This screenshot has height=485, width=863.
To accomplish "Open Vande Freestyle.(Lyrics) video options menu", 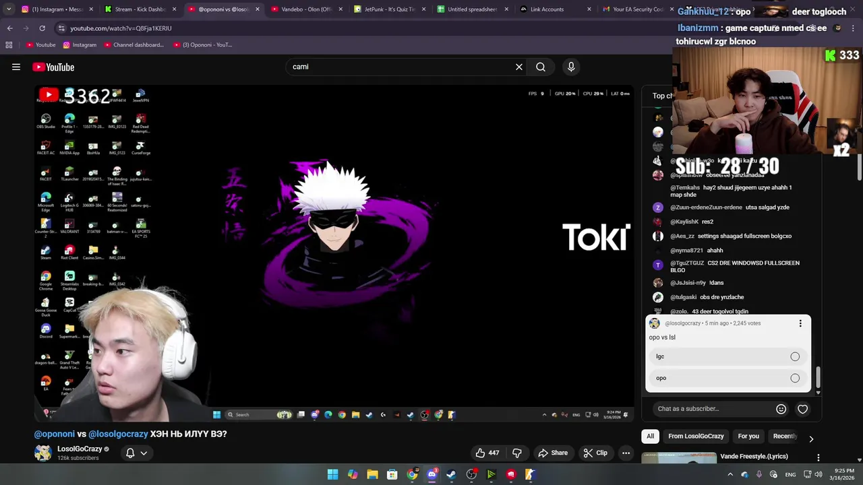I will (819, 457).
